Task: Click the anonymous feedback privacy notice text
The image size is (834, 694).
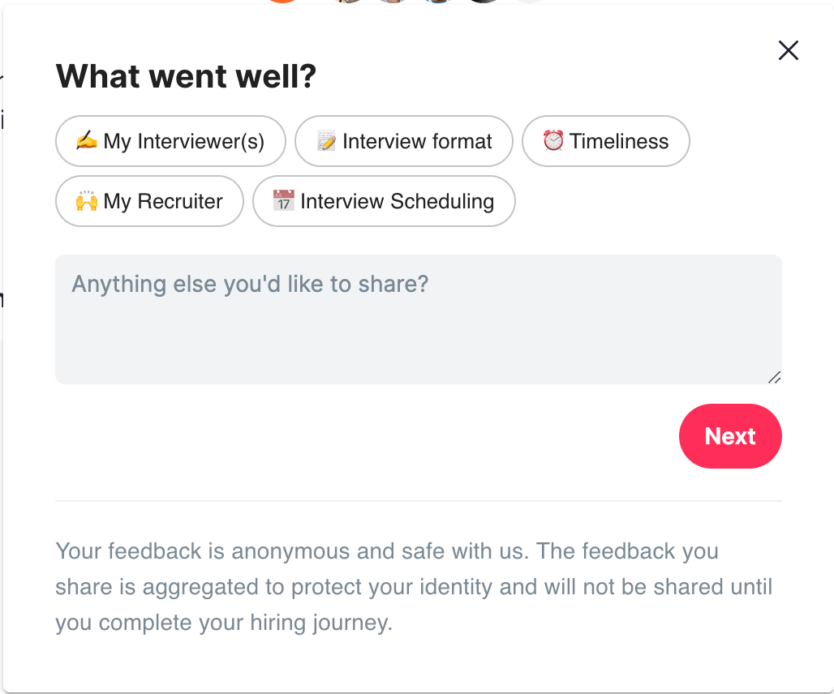Action: [414, 587]
